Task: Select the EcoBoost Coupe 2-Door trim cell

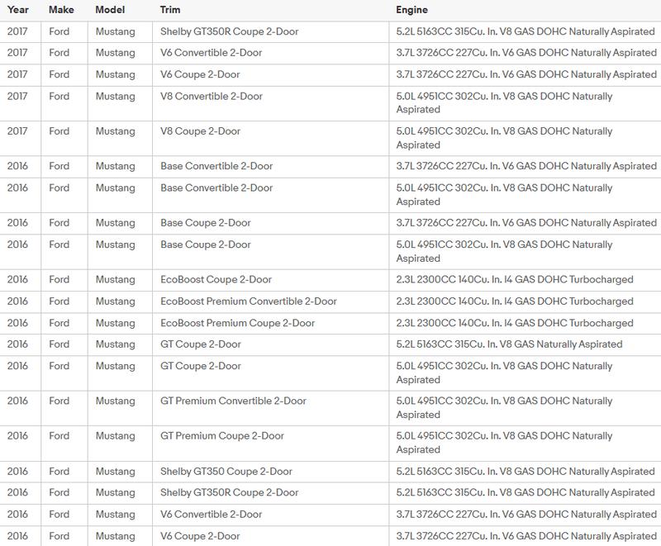Action: coord(216,280)
